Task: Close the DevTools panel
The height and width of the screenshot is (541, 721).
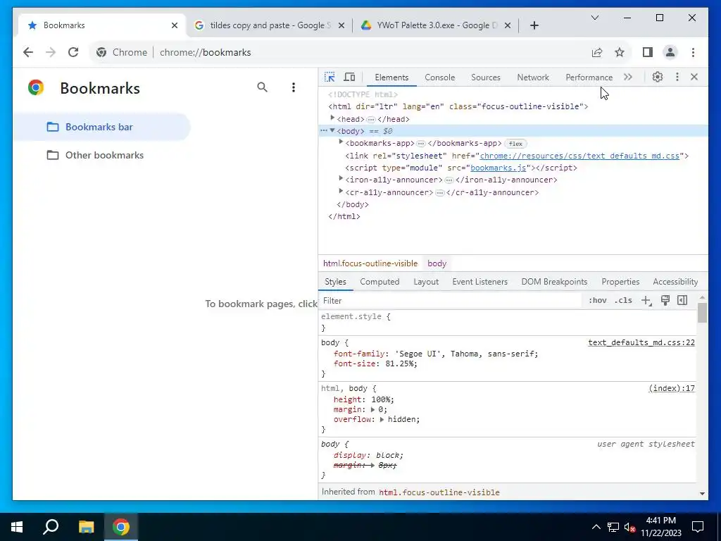Action: coord(694,77)
